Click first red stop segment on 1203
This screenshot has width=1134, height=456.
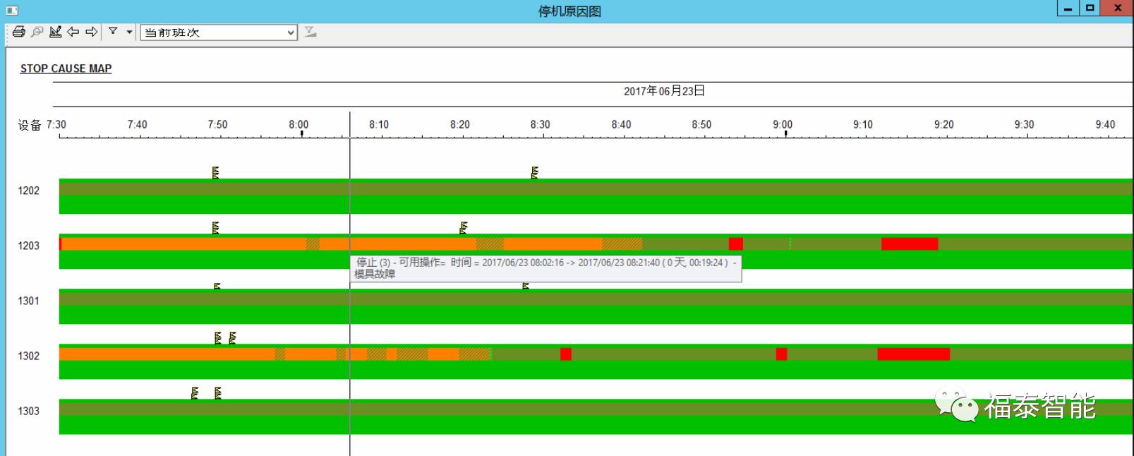[735, 244]
